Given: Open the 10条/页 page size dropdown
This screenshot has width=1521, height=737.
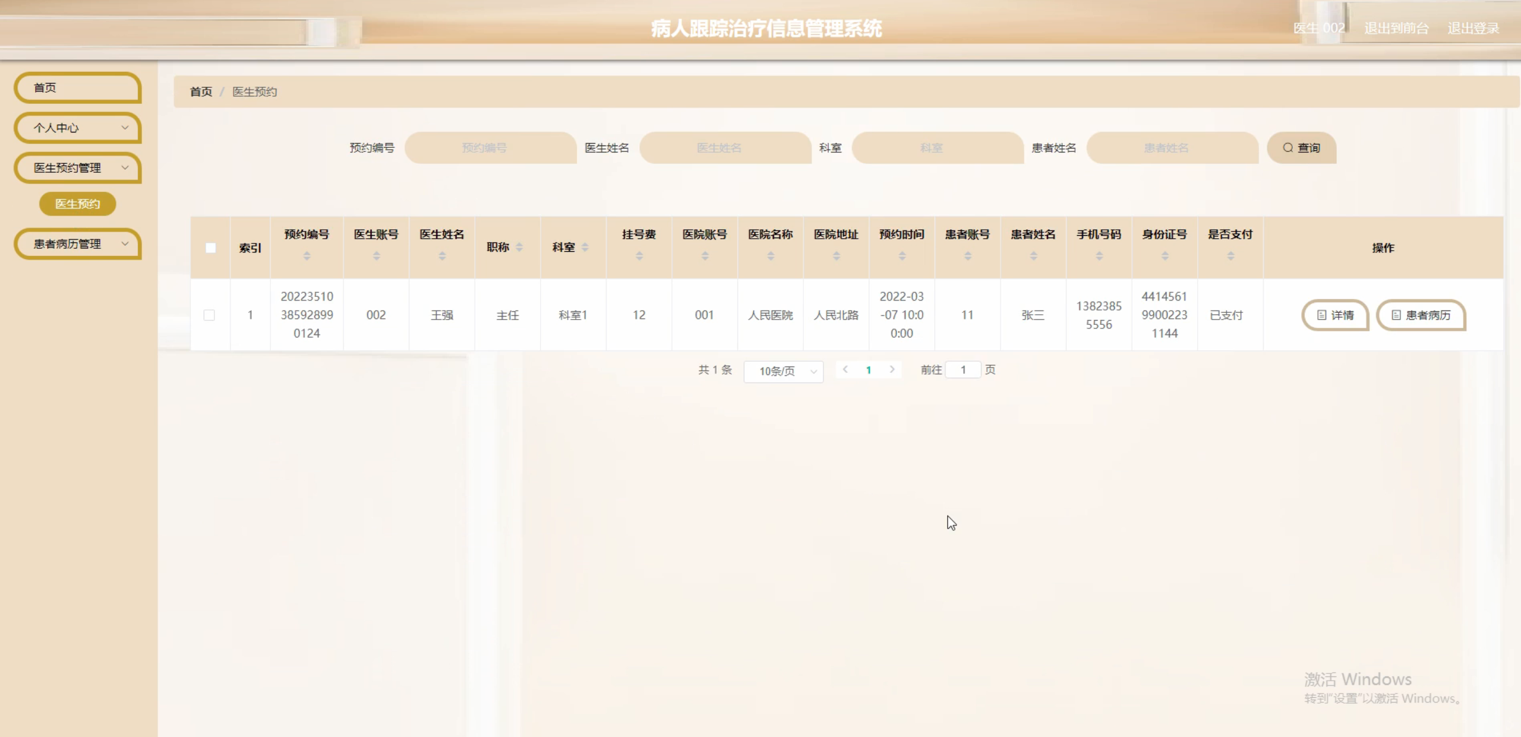Looking at the screenshot, I should [x=783, y=371].
